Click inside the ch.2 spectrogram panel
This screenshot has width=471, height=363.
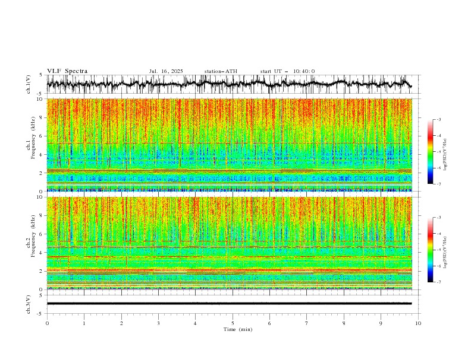(230, 243)
